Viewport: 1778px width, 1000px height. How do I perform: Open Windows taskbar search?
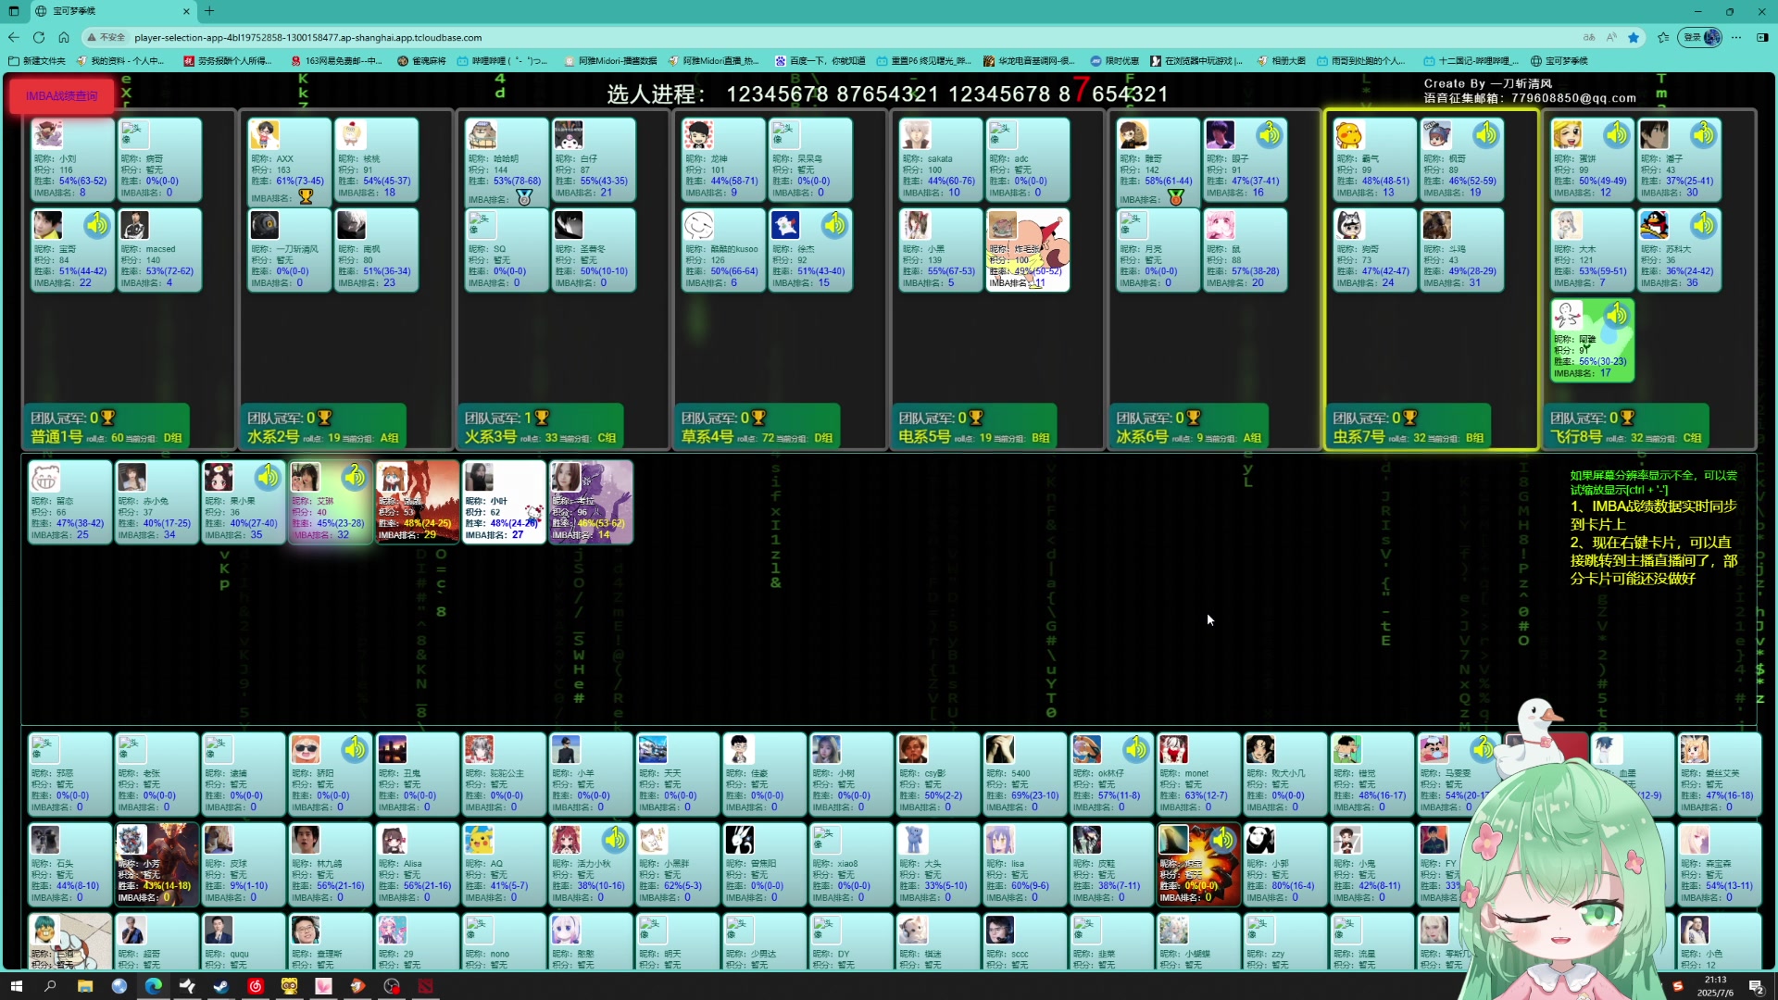[x=50, y=986]
